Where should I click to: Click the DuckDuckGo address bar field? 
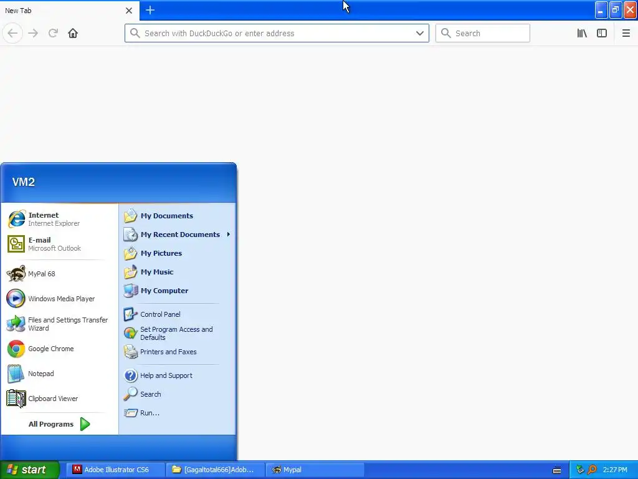(277, 33)
